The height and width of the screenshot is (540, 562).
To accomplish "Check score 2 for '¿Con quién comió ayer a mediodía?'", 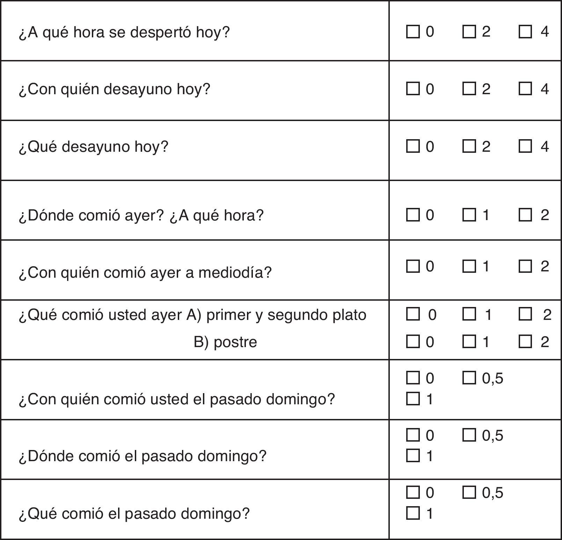I will click(x=525, y=266).
